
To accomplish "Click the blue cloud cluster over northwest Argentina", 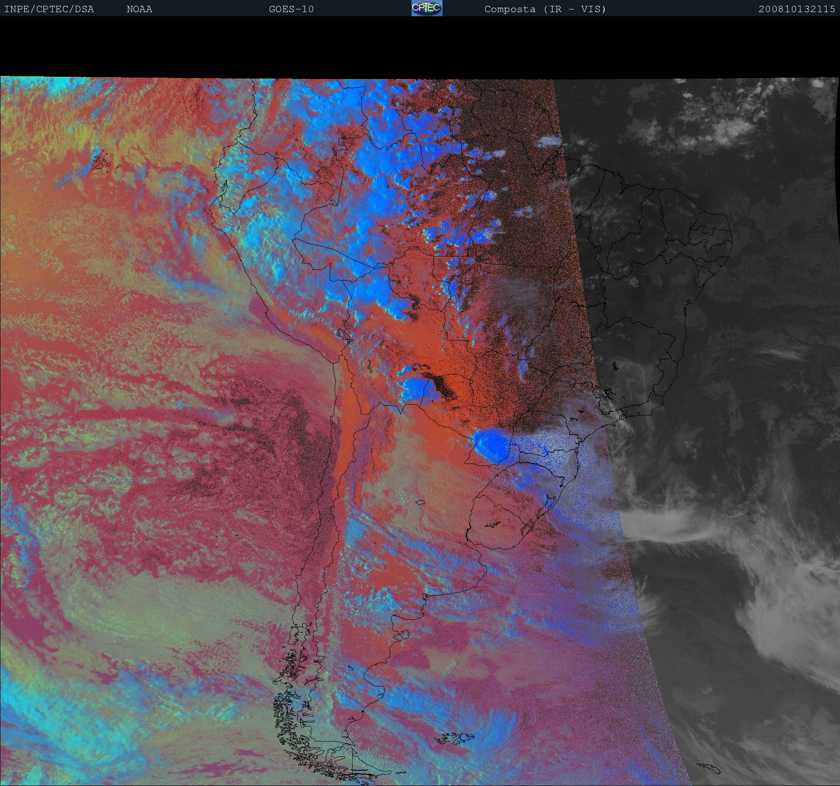I will point(416,387).
